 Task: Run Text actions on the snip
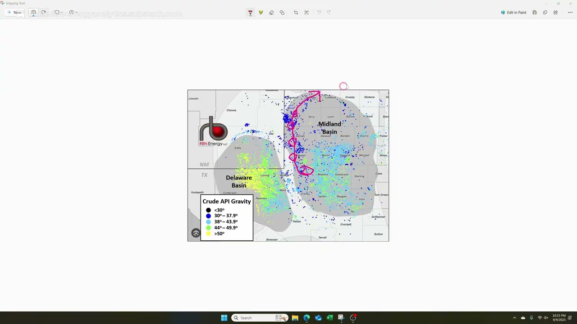coord(307,13)
